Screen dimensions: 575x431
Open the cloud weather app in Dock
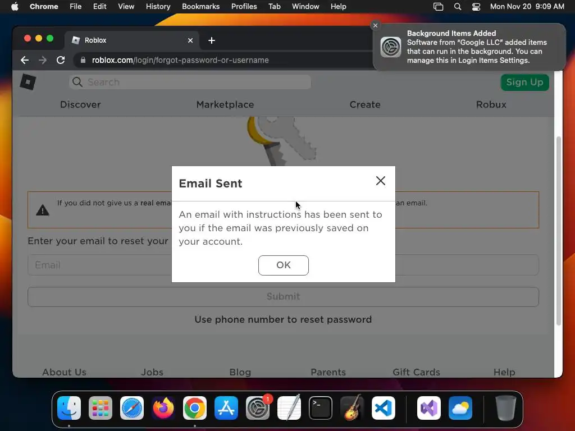[x=460, y=408]
